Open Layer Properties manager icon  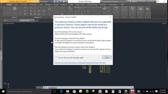[70, 9]
